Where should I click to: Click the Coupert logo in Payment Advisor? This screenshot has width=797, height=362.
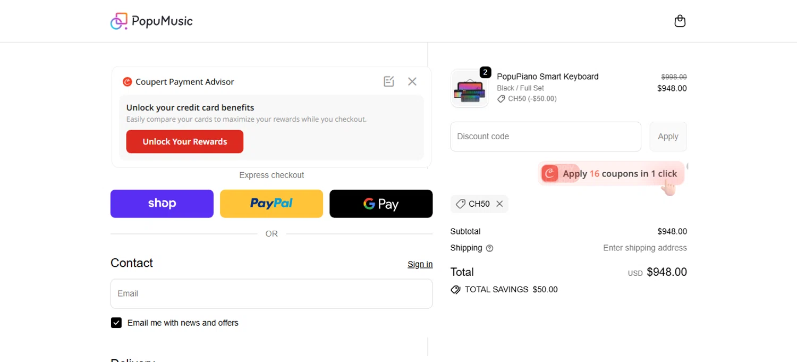coord(127,82)
